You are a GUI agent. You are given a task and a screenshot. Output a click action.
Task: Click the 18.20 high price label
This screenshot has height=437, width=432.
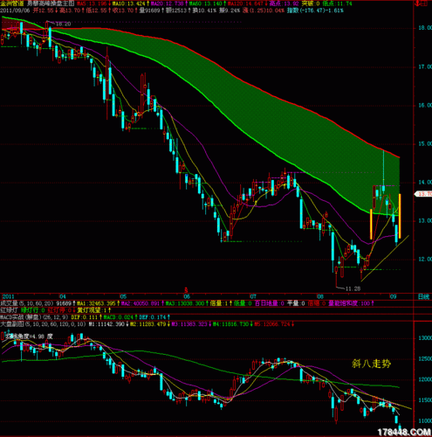point(63,24)
